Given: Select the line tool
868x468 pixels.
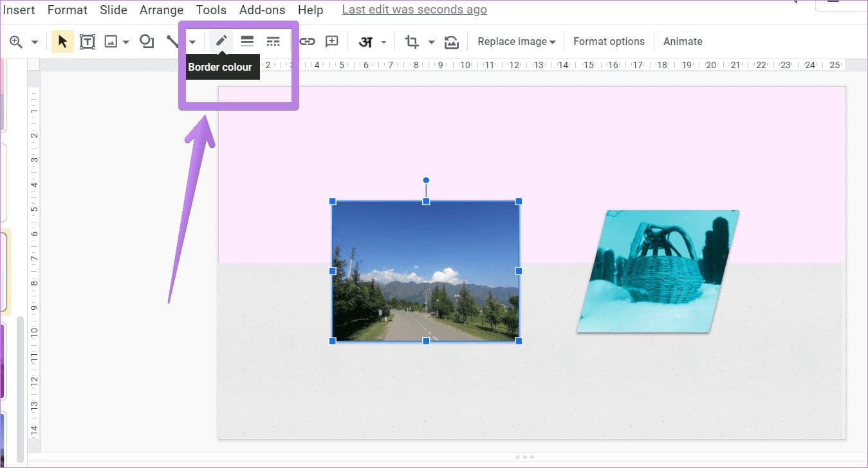Looking at the screenshot, I should (172, 41).
